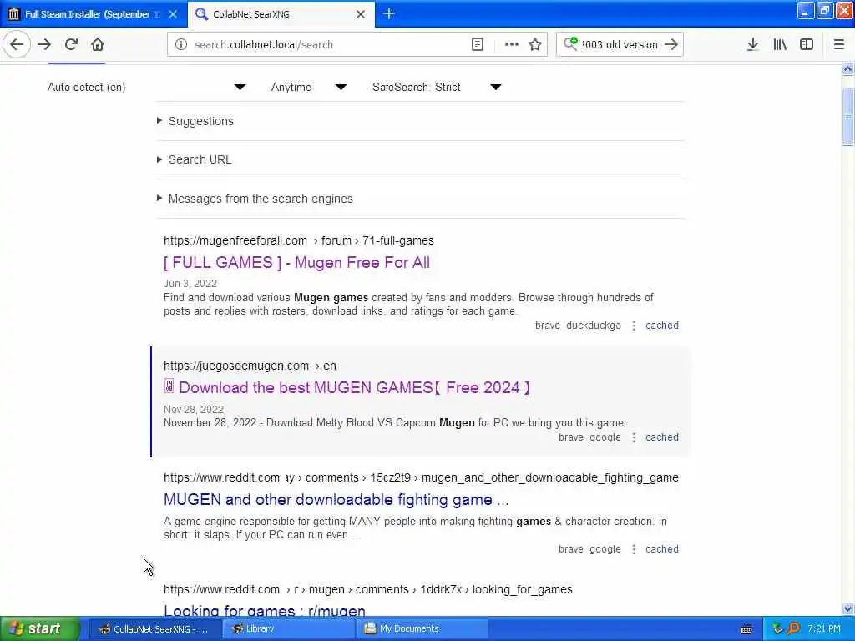The width and height of the screenshot is (855, 641).
Task: Open the Firefox home page
Action: click(x=98, y=45)
